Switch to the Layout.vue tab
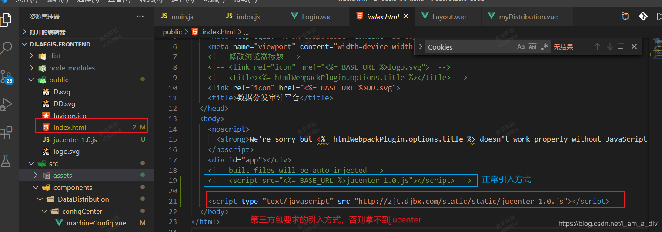 coord(448,17)
